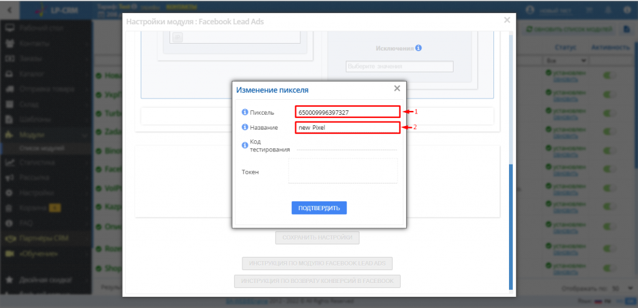Close the Facebook Lead Ads settings window
638x308 pixels.
pos(507,20)
